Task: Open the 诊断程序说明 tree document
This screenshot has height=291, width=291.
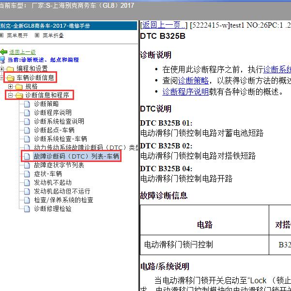Action: [53, 113]
